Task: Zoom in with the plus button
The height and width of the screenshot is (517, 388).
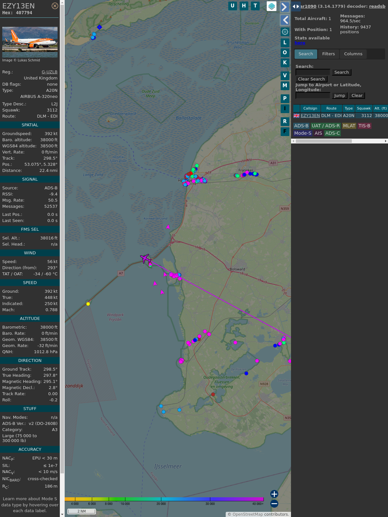Action: click(274, 494)
